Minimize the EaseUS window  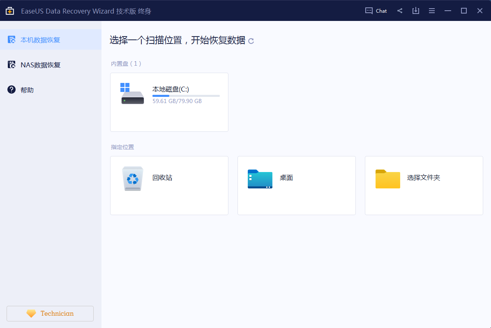click(448, 11)
